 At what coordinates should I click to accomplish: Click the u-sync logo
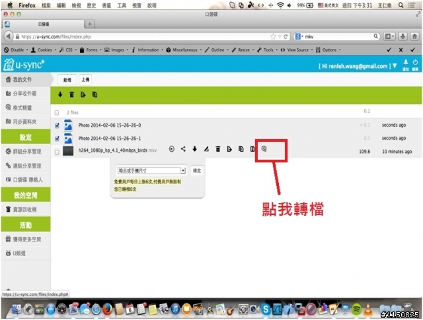click(24, 65)
